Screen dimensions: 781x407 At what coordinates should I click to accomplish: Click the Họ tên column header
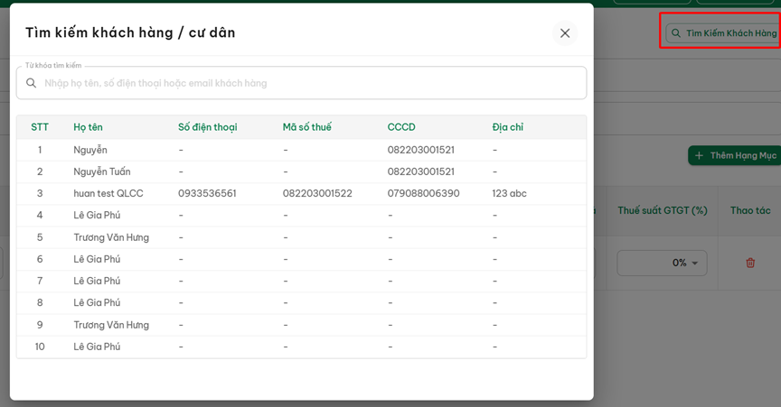(x=88, y=127)
